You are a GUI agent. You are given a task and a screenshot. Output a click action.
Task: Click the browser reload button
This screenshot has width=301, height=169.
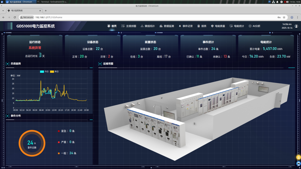tap(14, 17)
